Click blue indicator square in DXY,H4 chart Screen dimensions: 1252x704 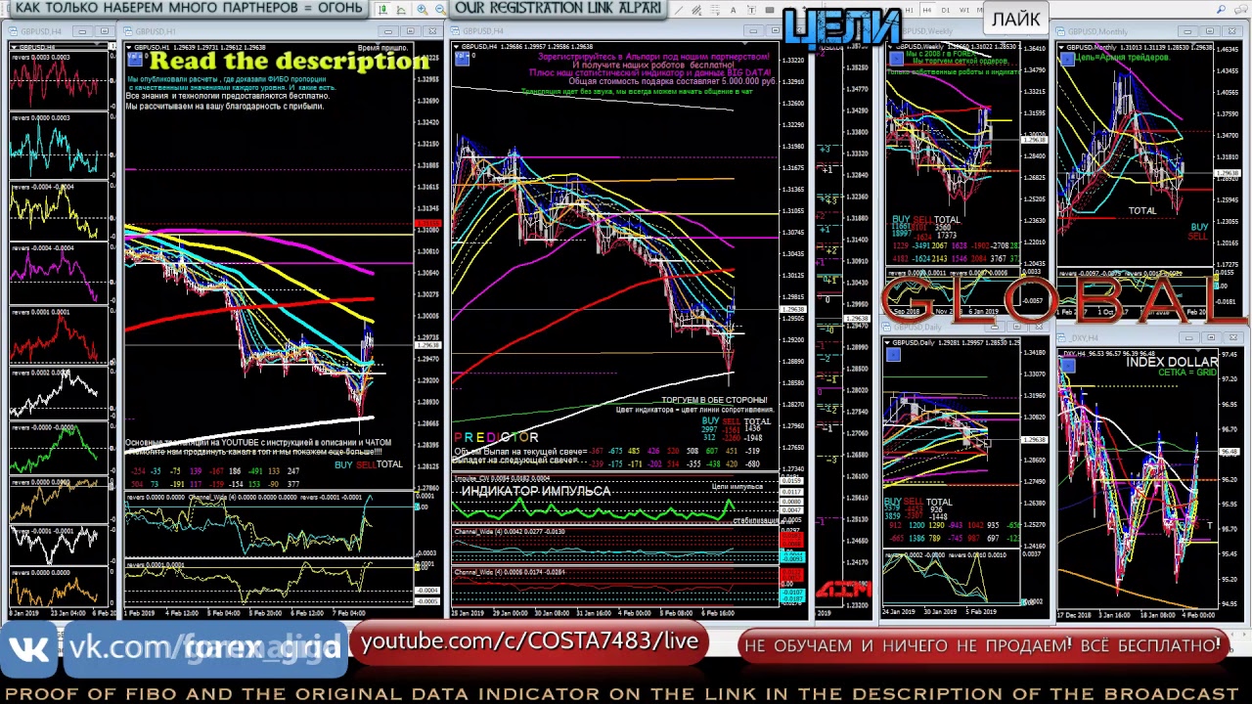coord(1068,366)
